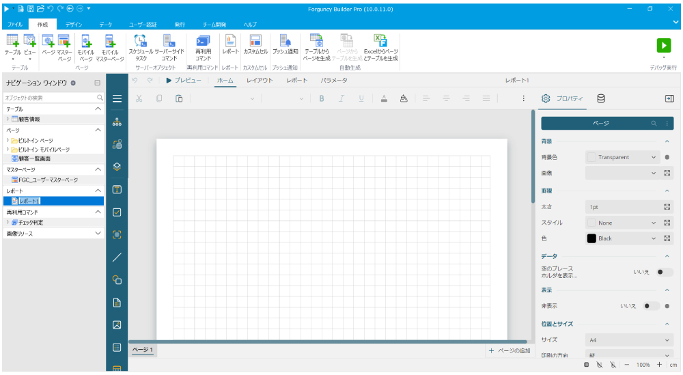Viewport: 683px width, 375px height.
Task: Click ページの追加 to add a page
Action: coord(510,350)
